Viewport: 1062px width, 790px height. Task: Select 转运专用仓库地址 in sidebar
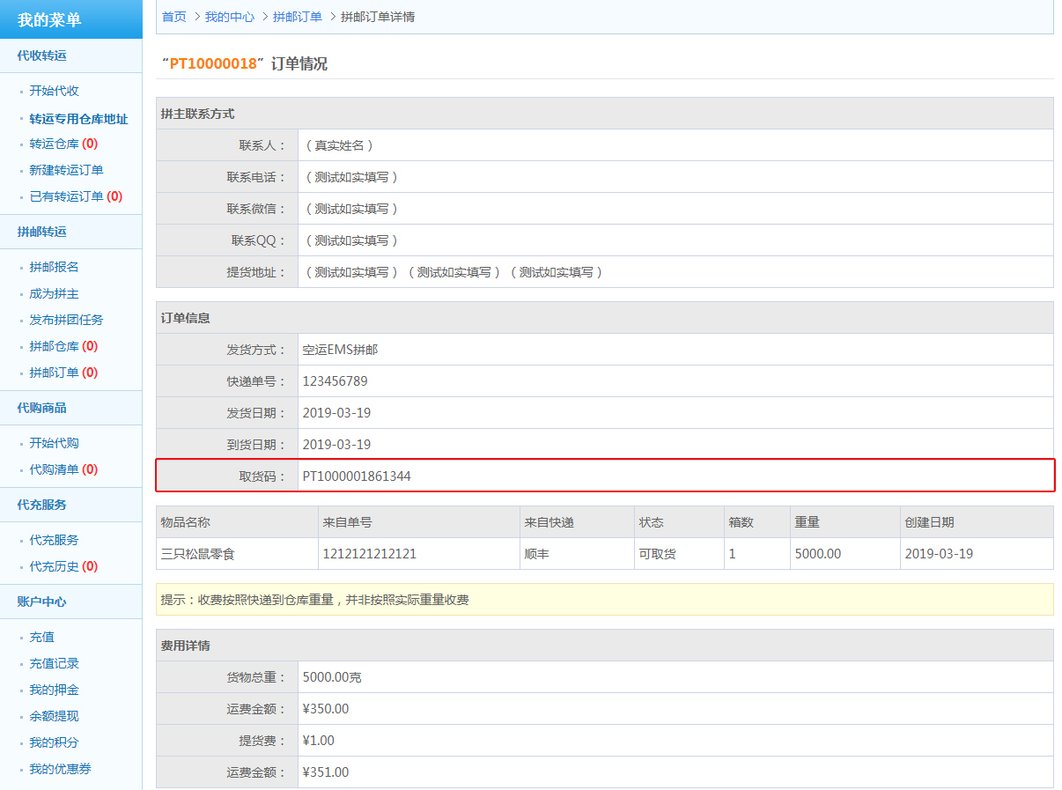[78, 119]
